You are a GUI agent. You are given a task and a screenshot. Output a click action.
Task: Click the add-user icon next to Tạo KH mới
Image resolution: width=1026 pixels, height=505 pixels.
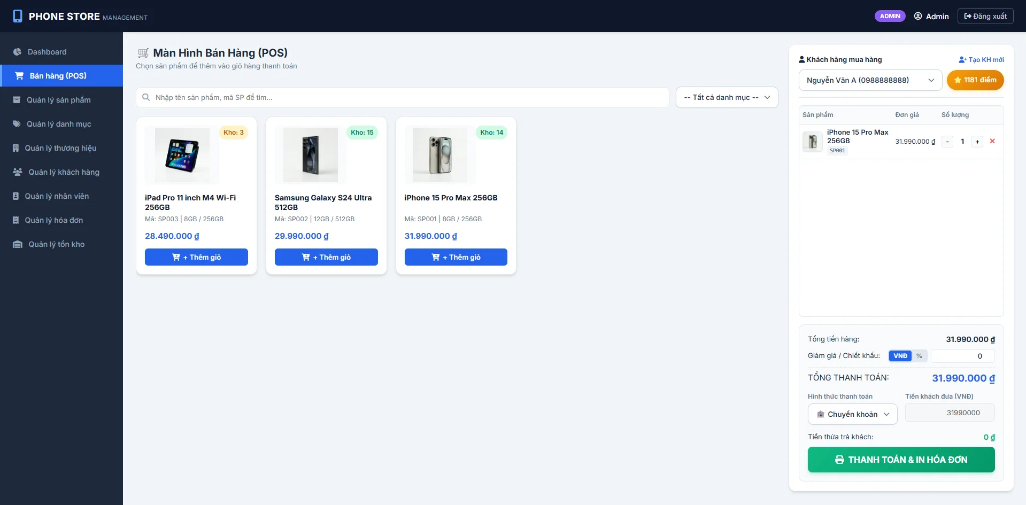point(963,60)
